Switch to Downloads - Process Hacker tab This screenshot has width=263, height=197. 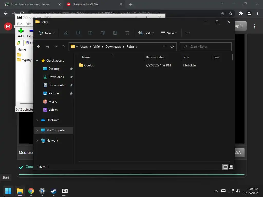point(31,4)
